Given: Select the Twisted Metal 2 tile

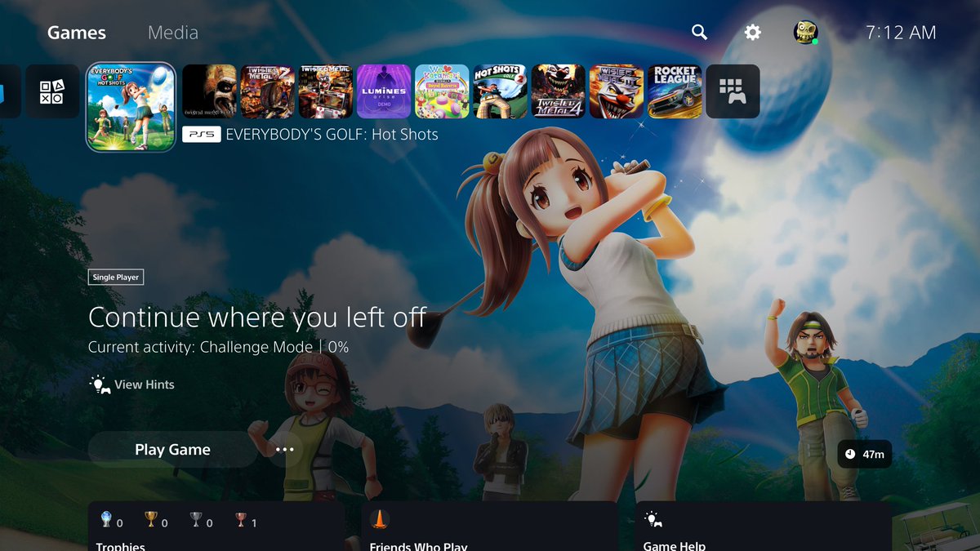Looking at the screenshot, I should point(267,91).
